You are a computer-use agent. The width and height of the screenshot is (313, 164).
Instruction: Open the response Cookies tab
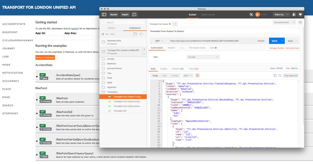tap(164, 69)
